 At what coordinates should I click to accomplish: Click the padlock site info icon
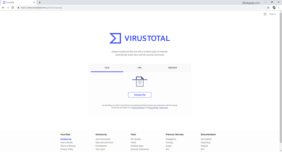[18, 8]
